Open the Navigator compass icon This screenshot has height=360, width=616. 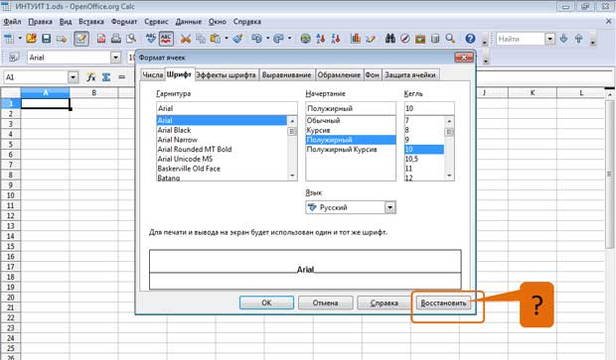click(x=405, y=39)
